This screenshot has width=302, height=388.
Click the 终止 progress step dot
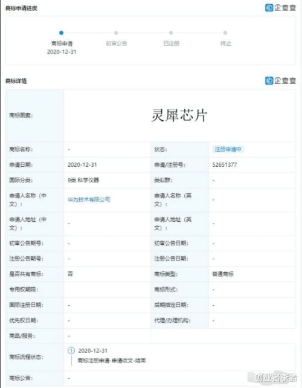[x=225, y=33]
